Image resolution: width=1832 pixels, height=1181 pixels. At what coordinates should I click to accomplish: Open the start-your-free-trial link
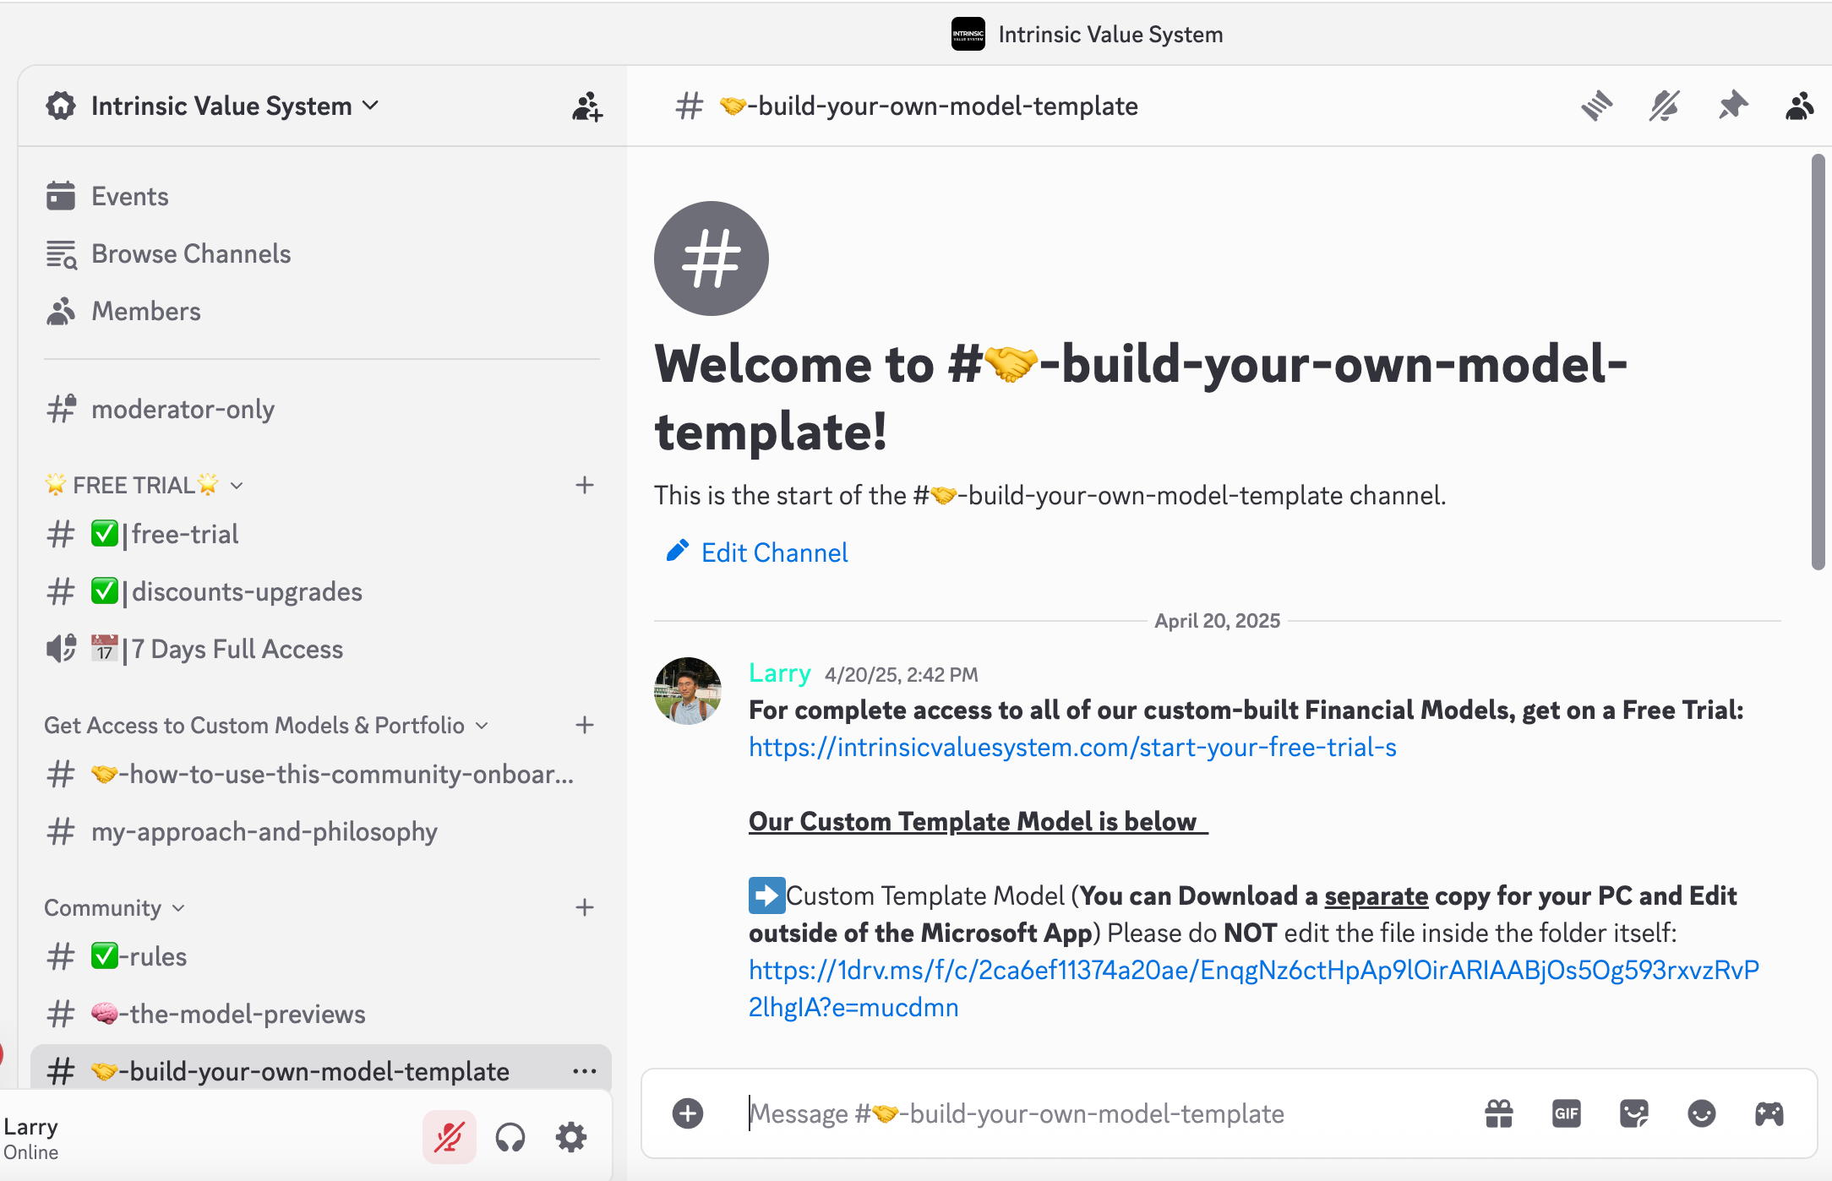(x=1072, y=747)
